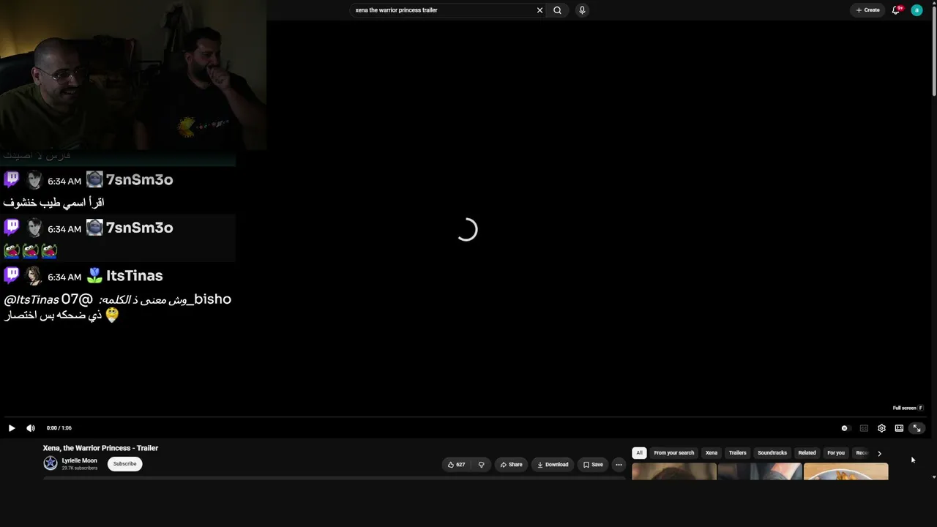Image resolution: width=937 pixels, height=527 pixels.
Task: Like the video with 627 likes
Action: (457, 465)
